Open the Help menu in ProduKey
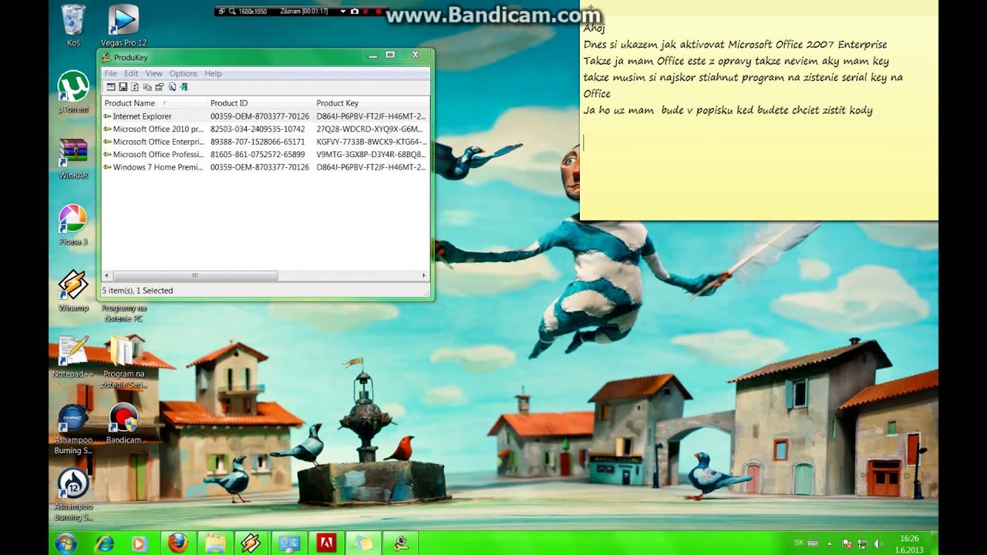Screen dimensions: 987x555 pyautogui.click(x=214, y=73)
